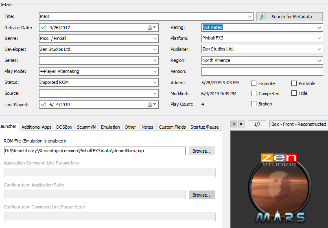This screenshot has width=328, height=228.
Task: Click the Search for Metadata magnifier icon
Action: pyautogui.click(x=262, y=17)
